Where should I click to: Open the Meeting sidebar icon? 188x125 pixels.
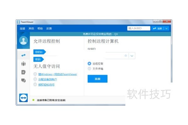coord(23,64)
